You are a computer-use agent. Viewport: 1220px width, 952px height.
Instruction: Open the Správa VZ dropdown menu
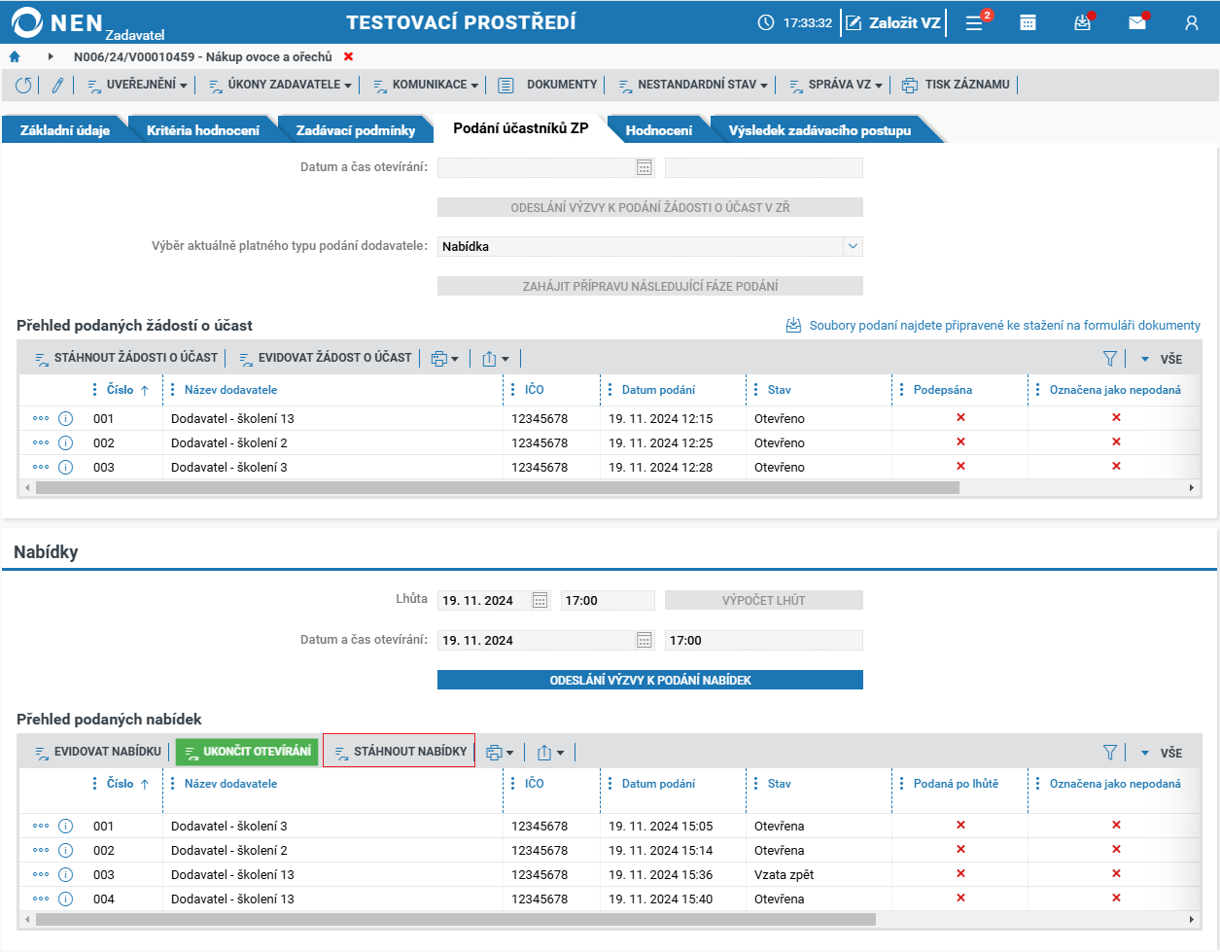[x=835, y=85]
